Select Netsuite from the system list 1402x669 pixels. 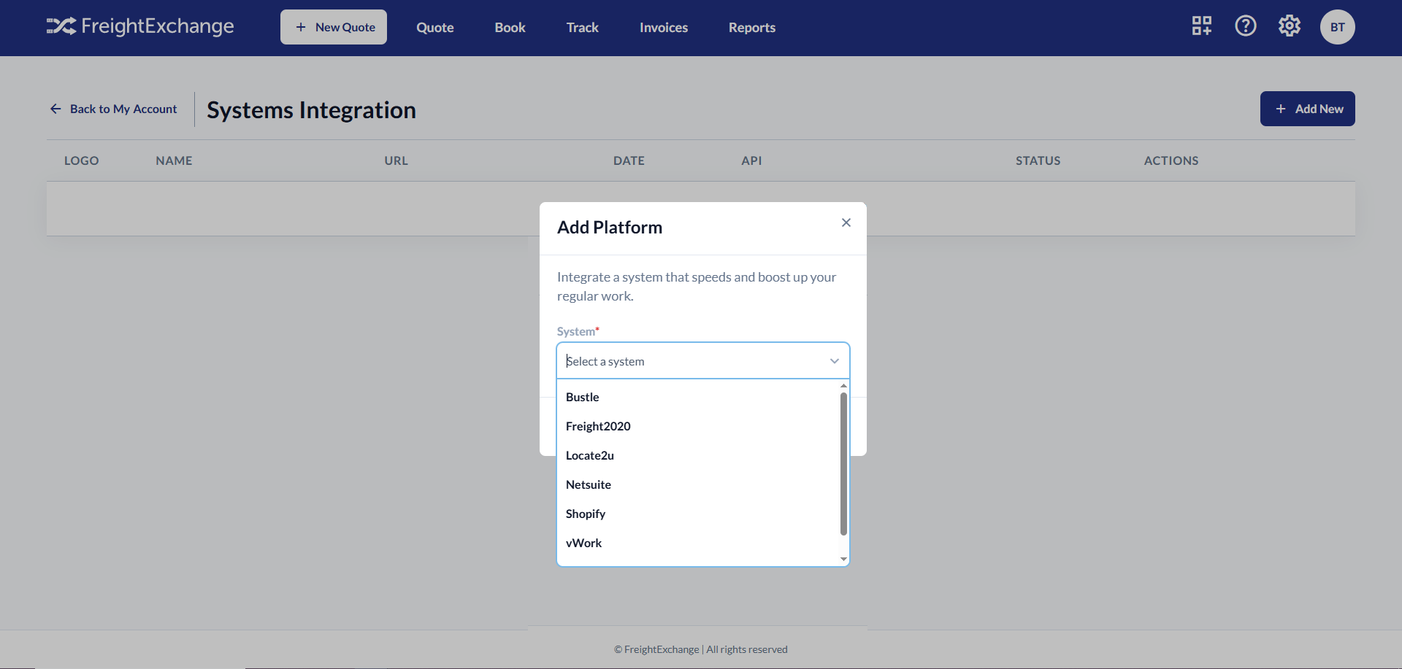point(699,484)
